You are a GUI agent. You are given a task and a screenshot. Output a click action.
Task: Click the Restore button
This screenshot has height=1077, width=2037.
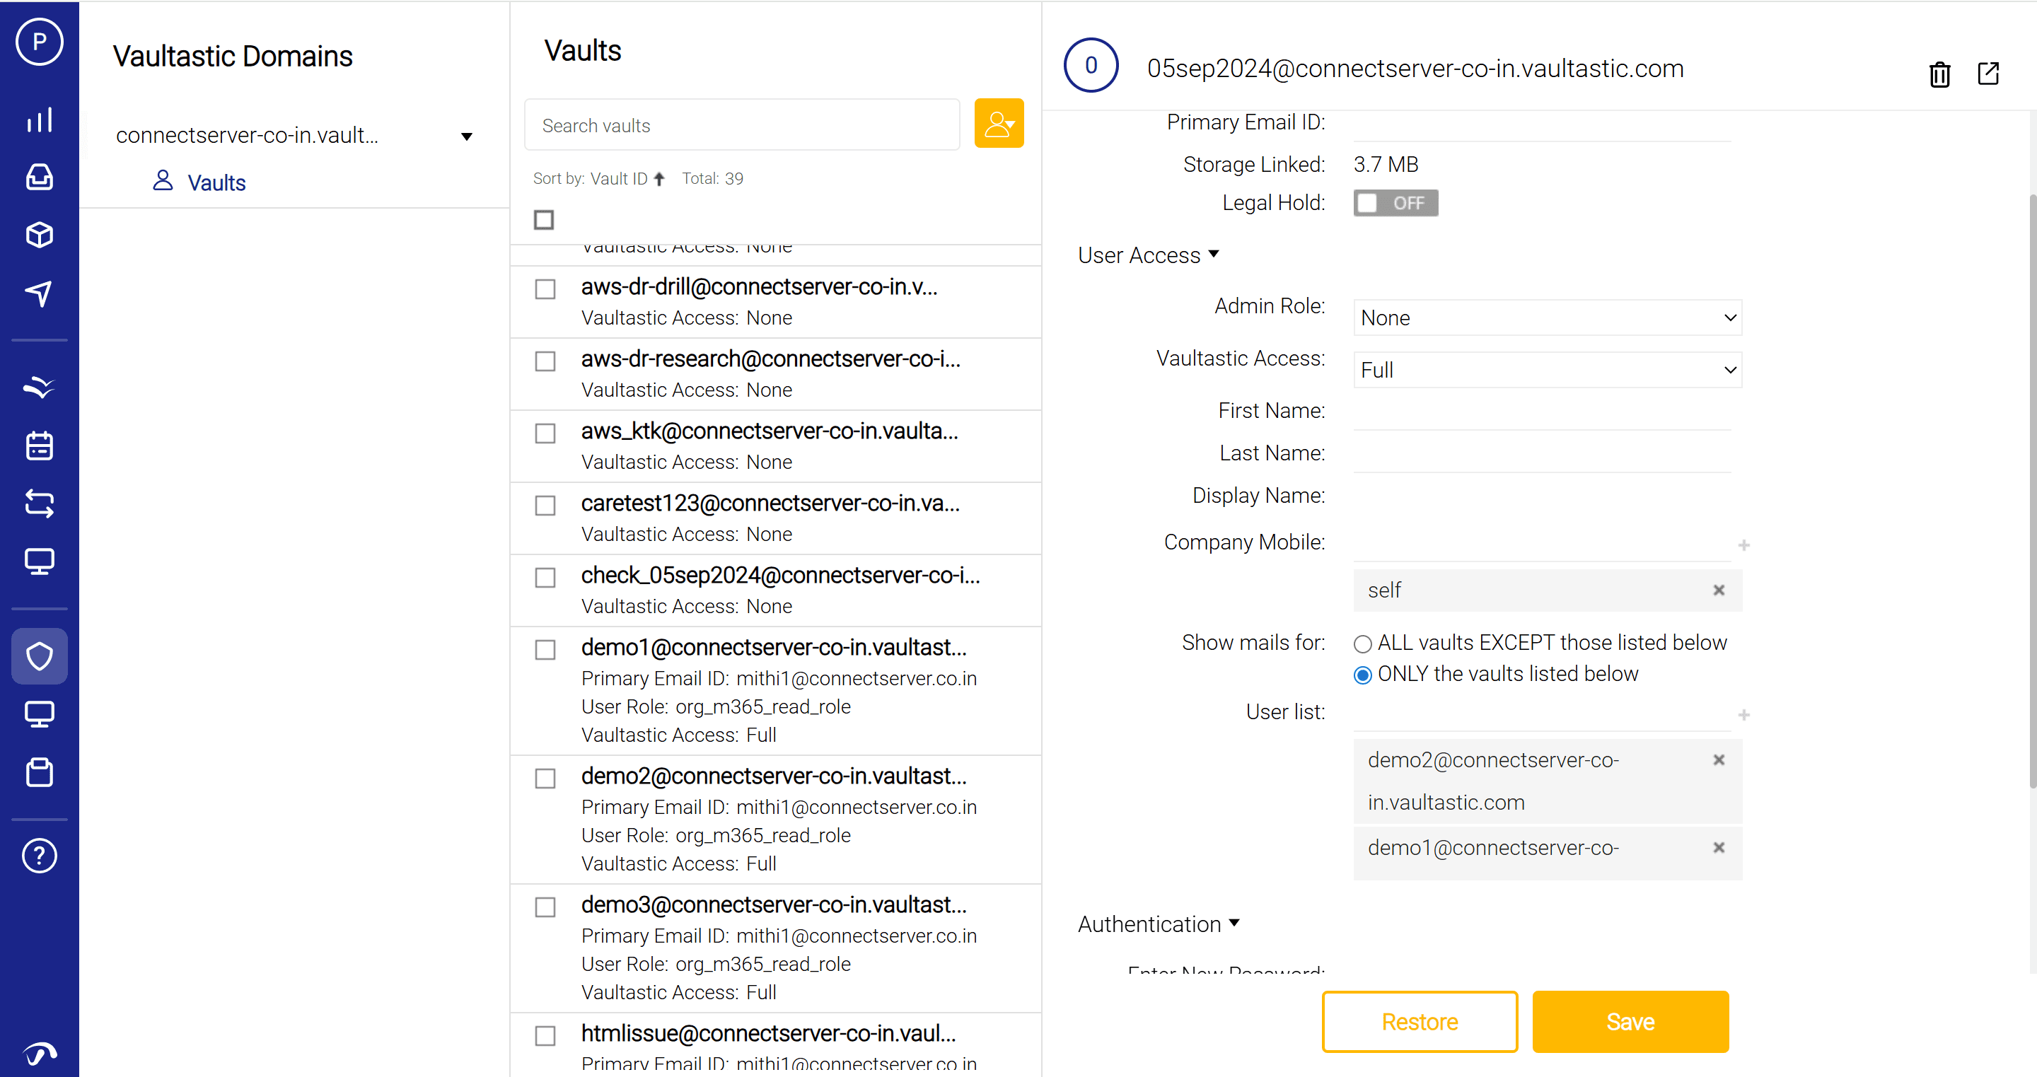[x=1419, y=1021]
